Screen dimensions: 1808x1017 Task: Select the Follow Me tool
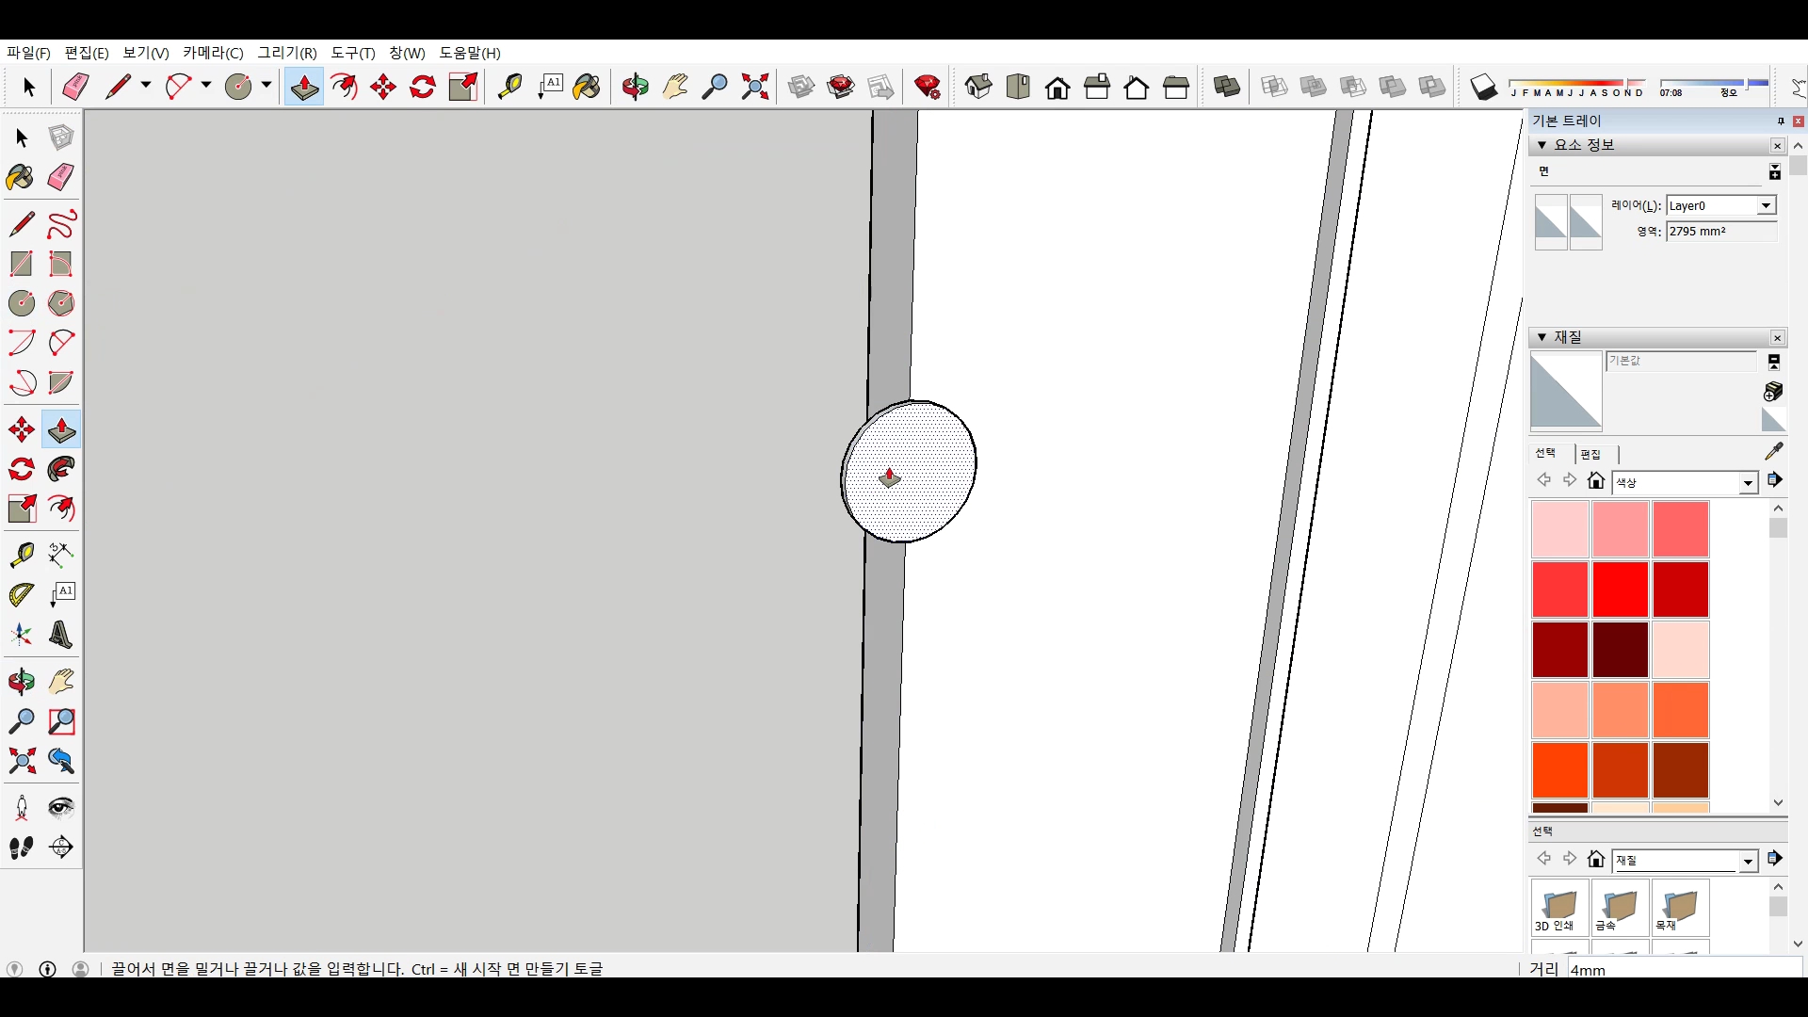point(61,469)
